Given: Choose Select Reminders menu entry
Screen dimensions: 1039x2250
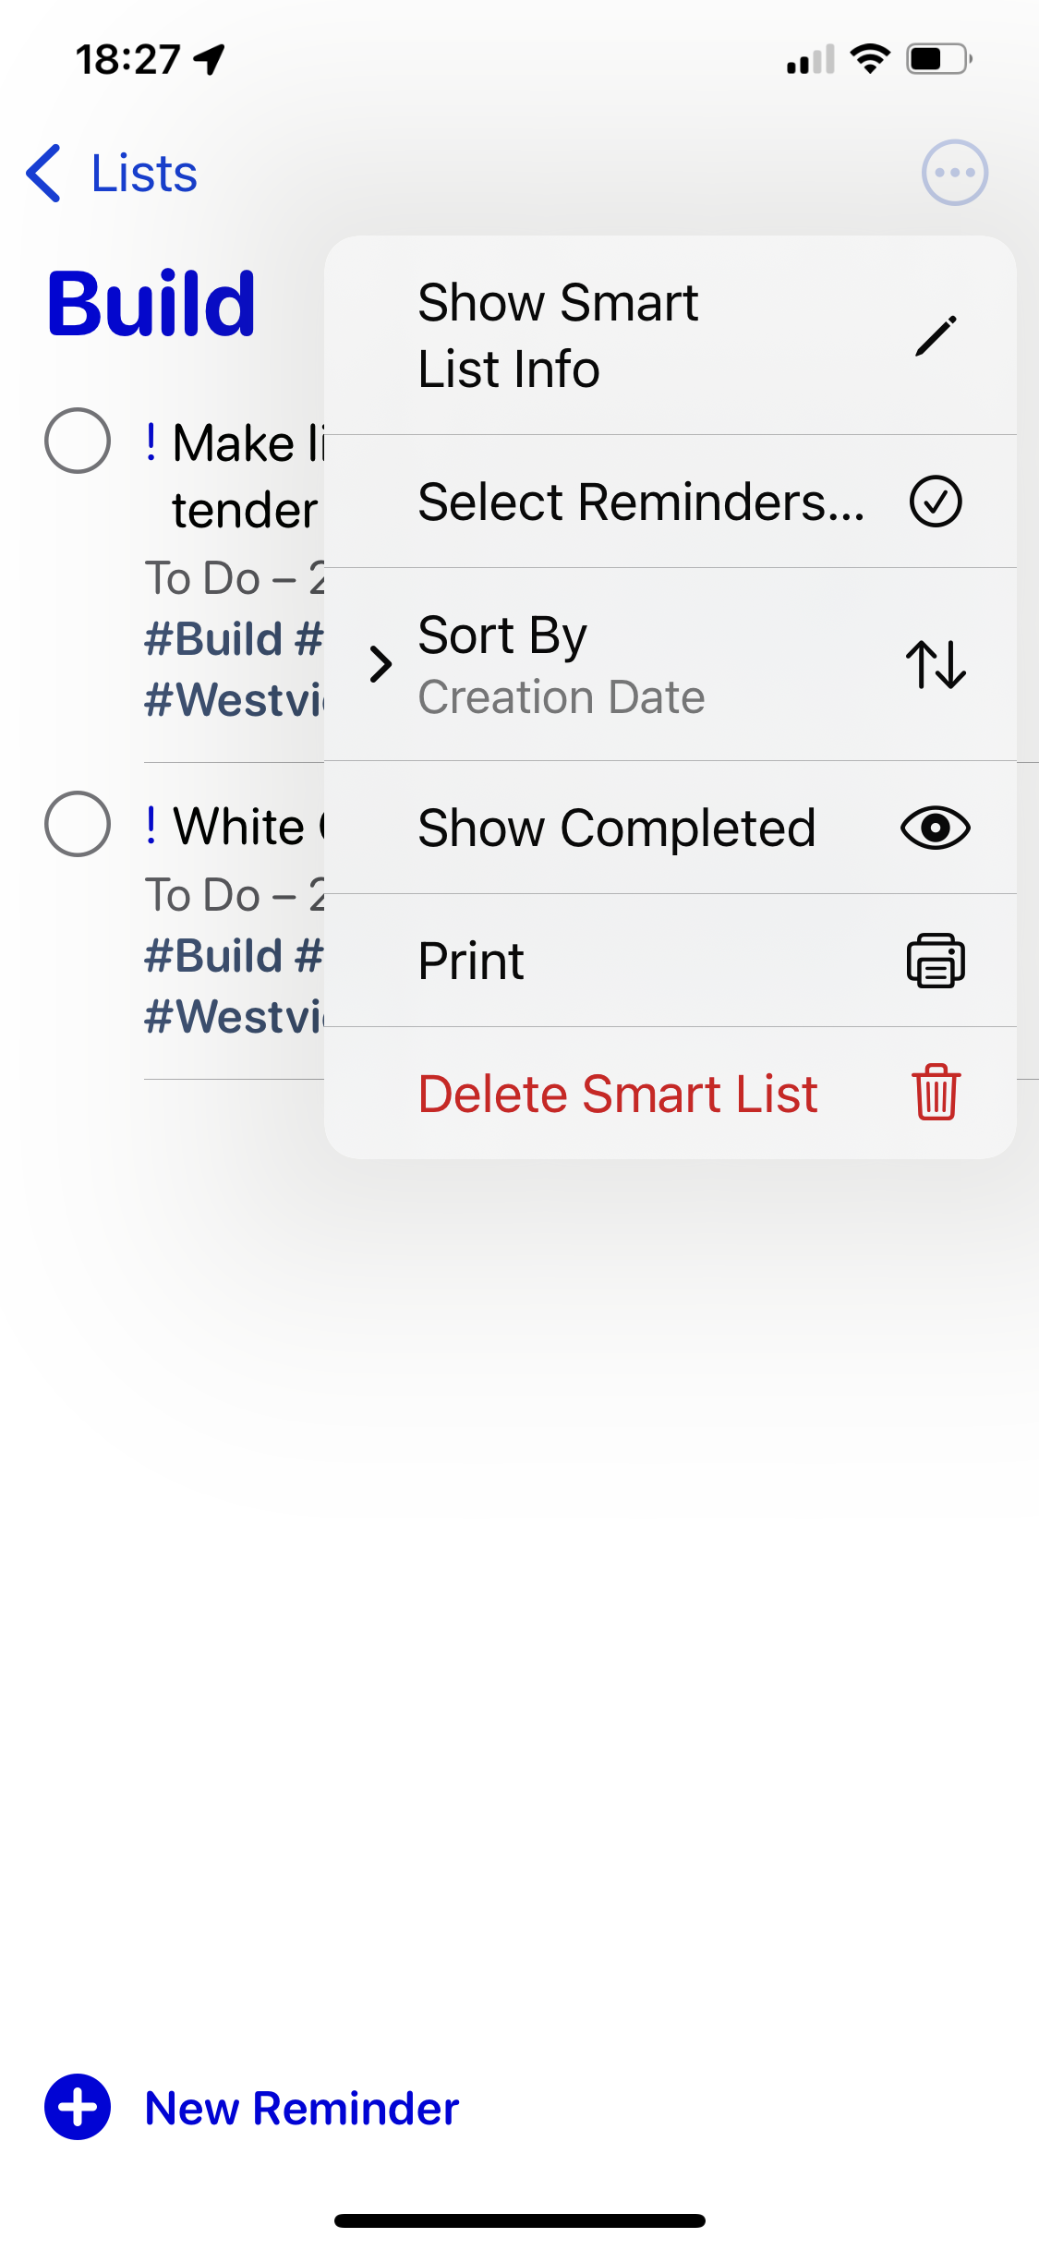Looking at the screenshot, I should 641,502.
